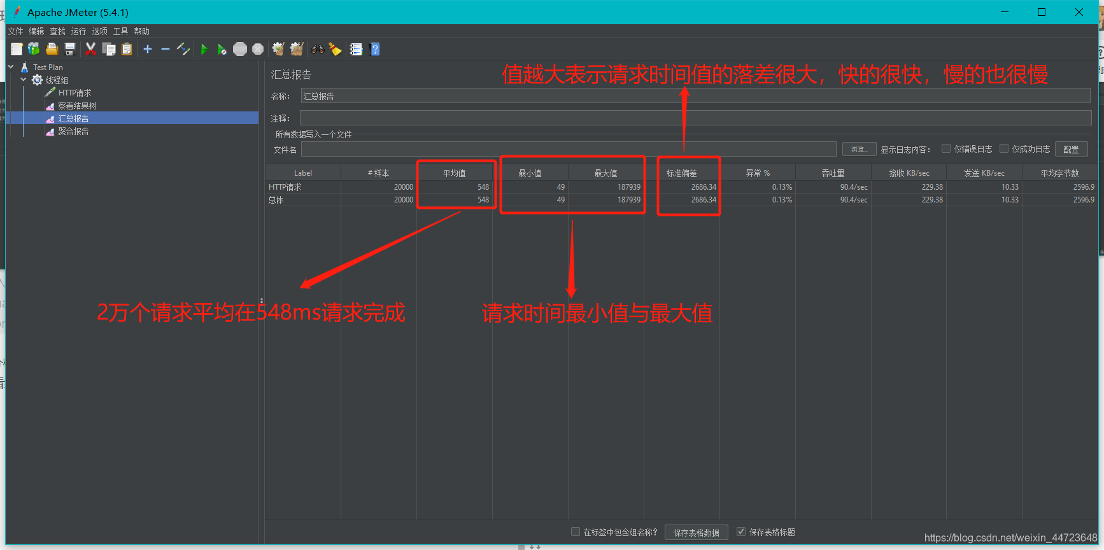
Task: Click the 浏览 browse button
Action: pyautogui.click(x=859, y=149)
